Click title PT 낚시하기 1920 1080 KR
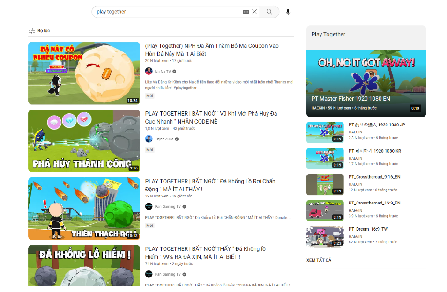This screenshot has height=292, width=447. point(374,151)
